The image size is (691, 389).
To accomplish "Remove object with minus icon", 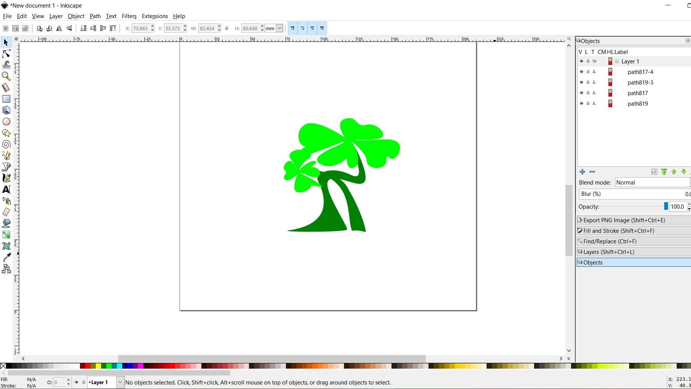I will [x=592, y=172].
